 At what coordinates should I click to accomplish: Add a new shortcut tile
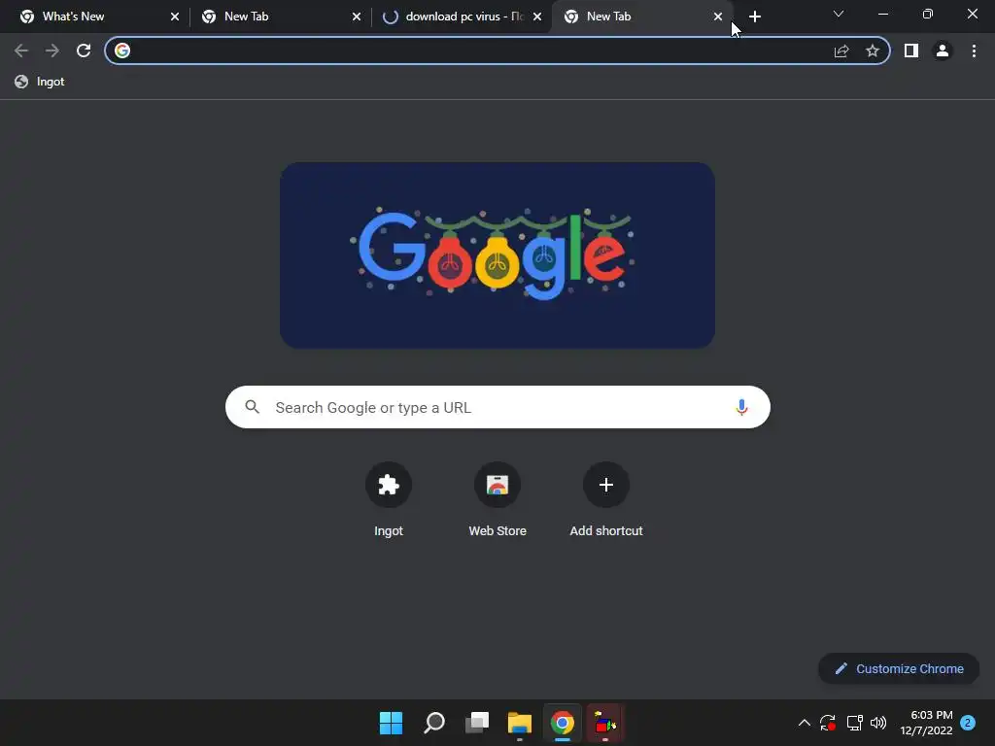606,500
